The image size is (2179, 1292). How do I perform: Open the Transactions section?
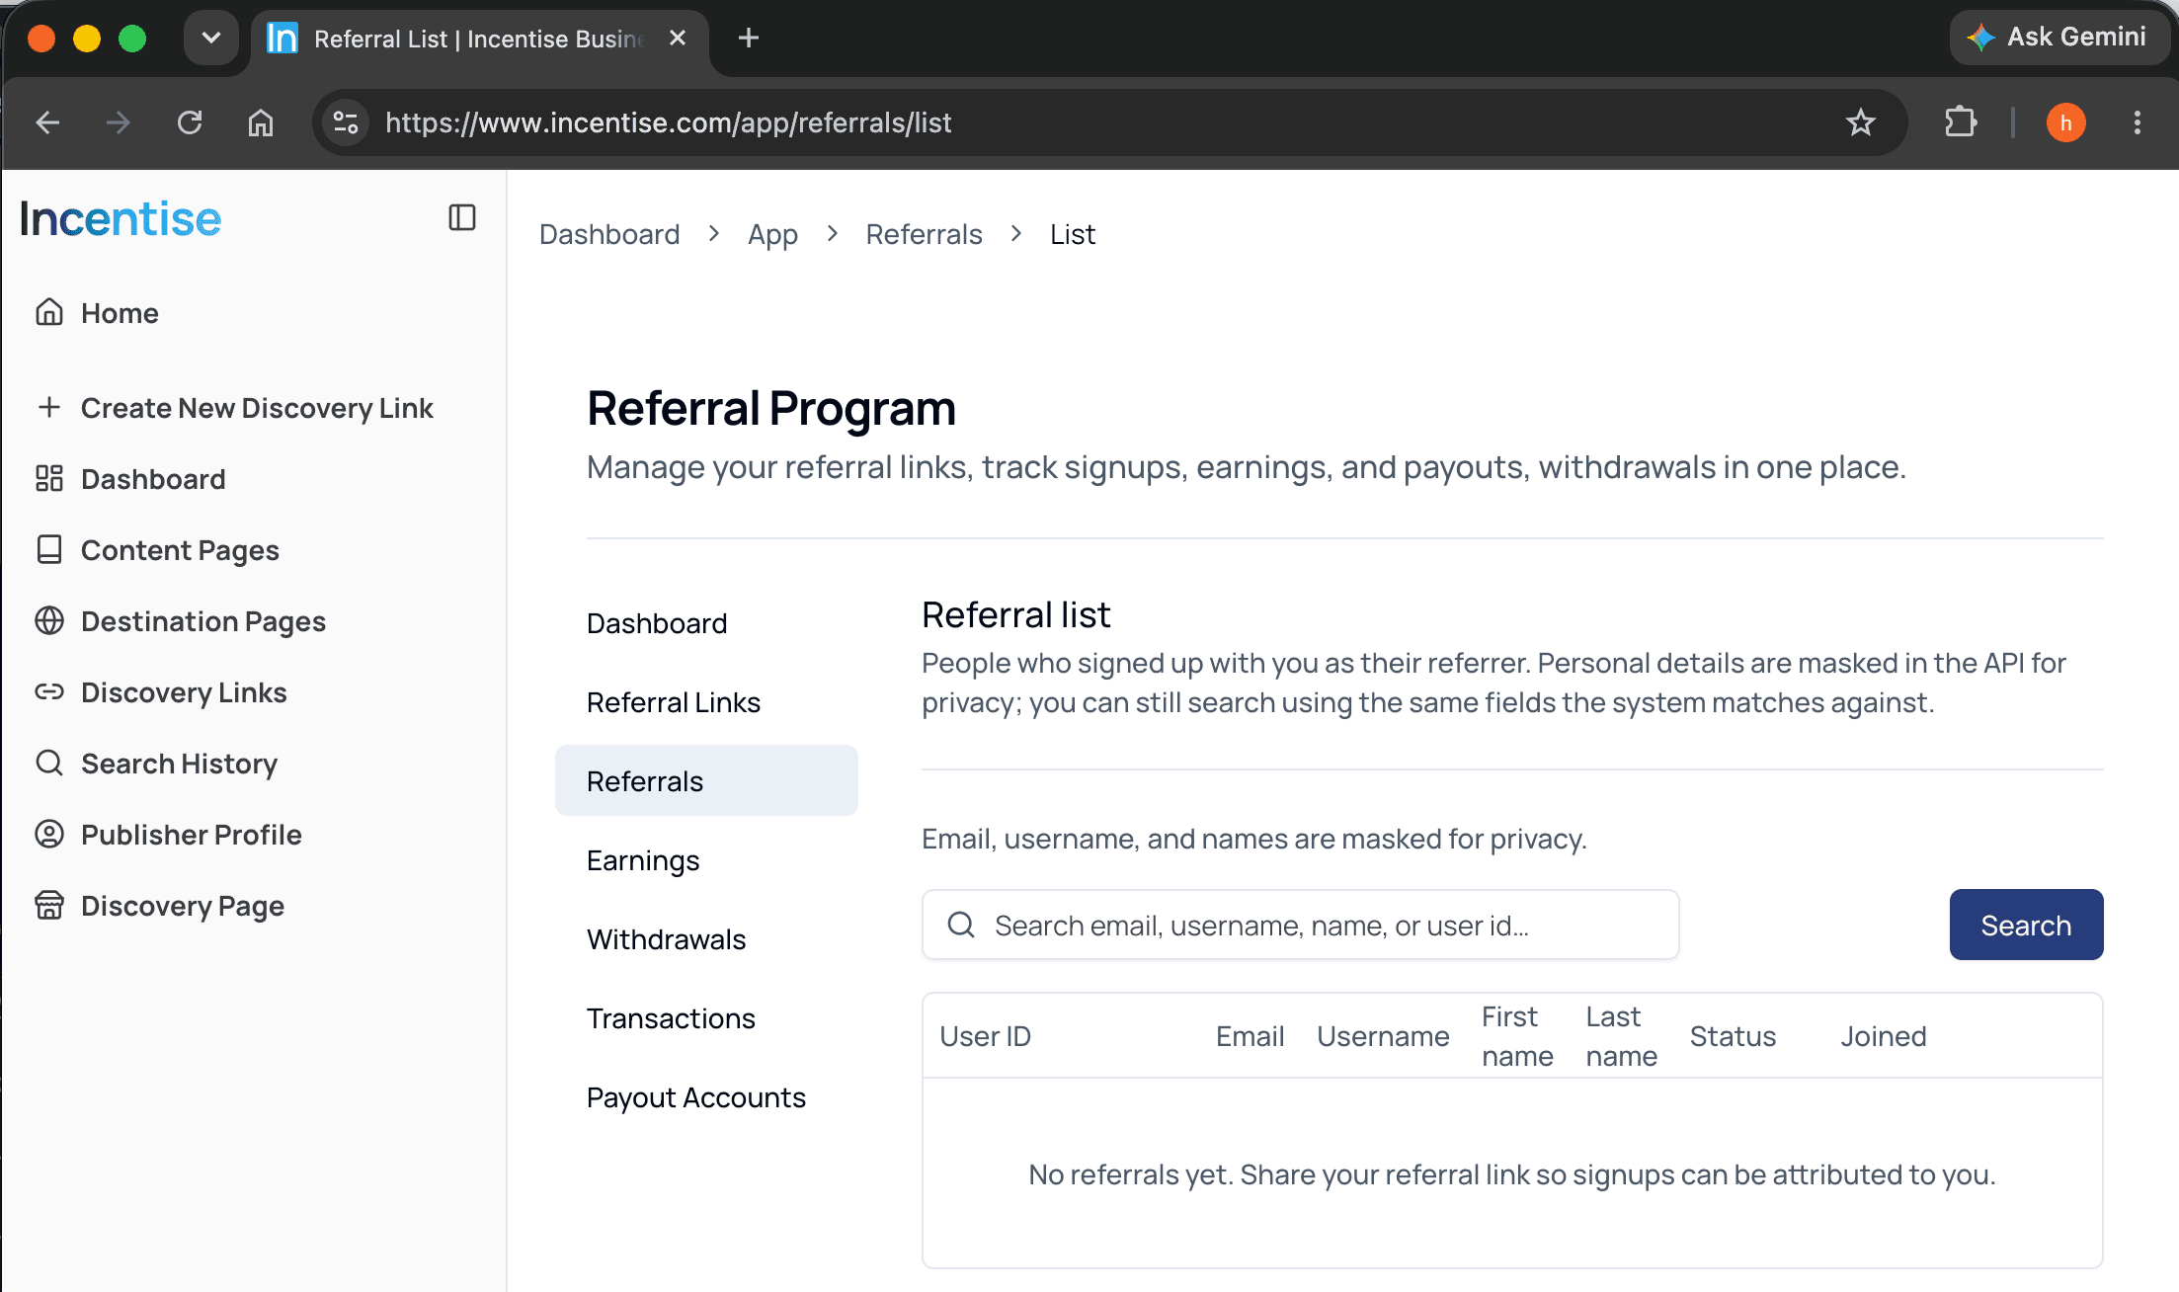[706, 1018]
